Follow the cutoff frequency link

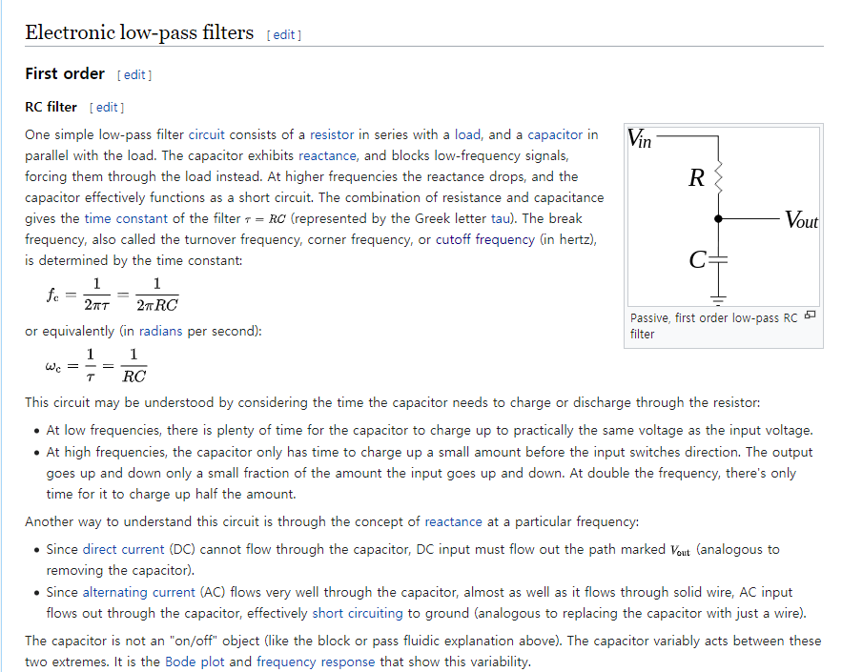point(485,239)
